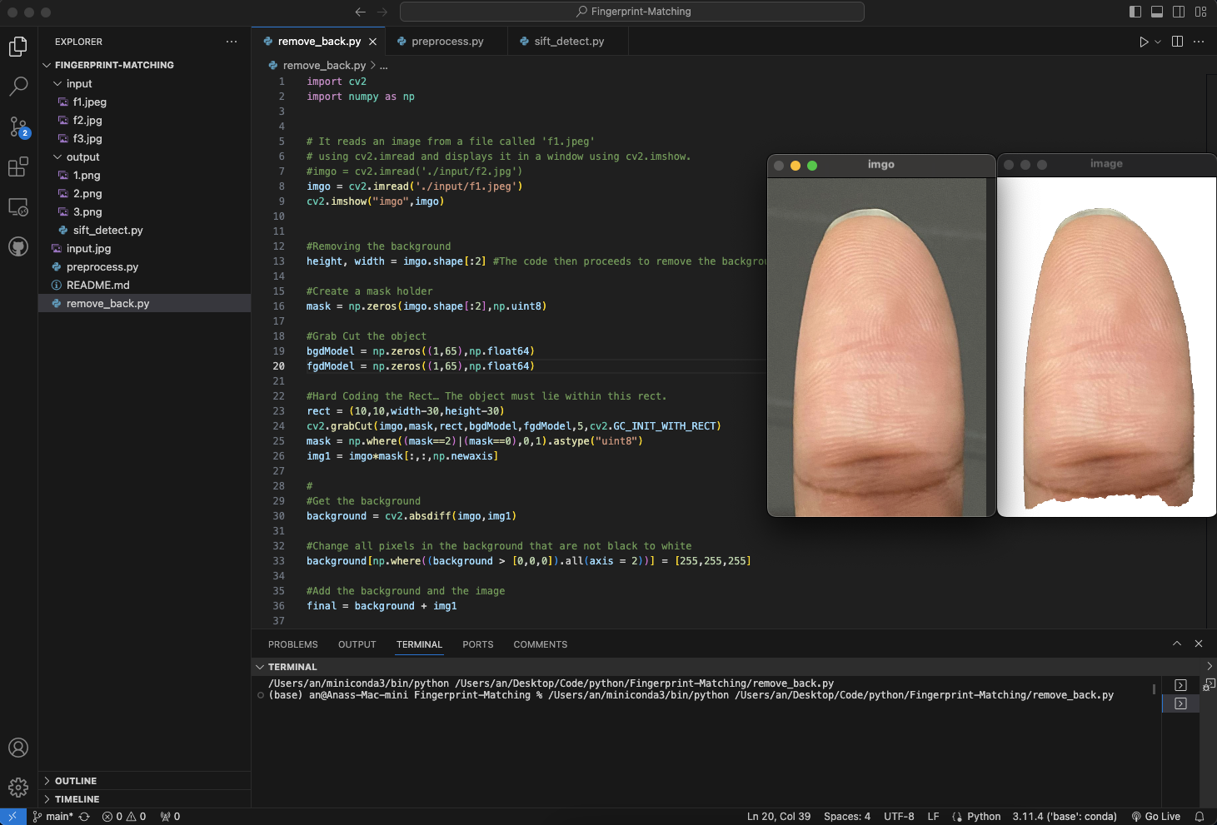Select the first terminal instance icon
This screenshot has width=1217, height=825.
click(x=1180, y=685)
